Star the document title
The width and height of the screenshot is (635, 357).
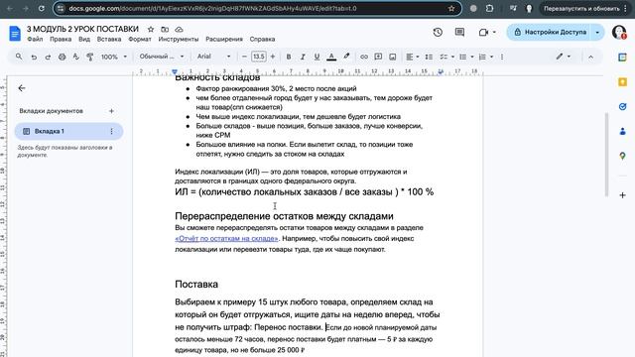[x=151, y=29]
